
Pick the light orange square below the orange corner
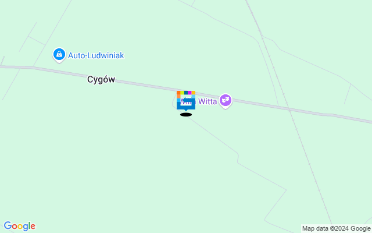pos(178,96)
